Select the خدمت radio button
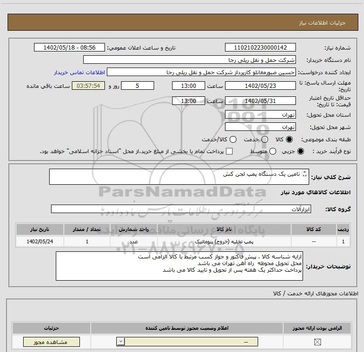The image size is (364, 352). [x=265, y=139]
